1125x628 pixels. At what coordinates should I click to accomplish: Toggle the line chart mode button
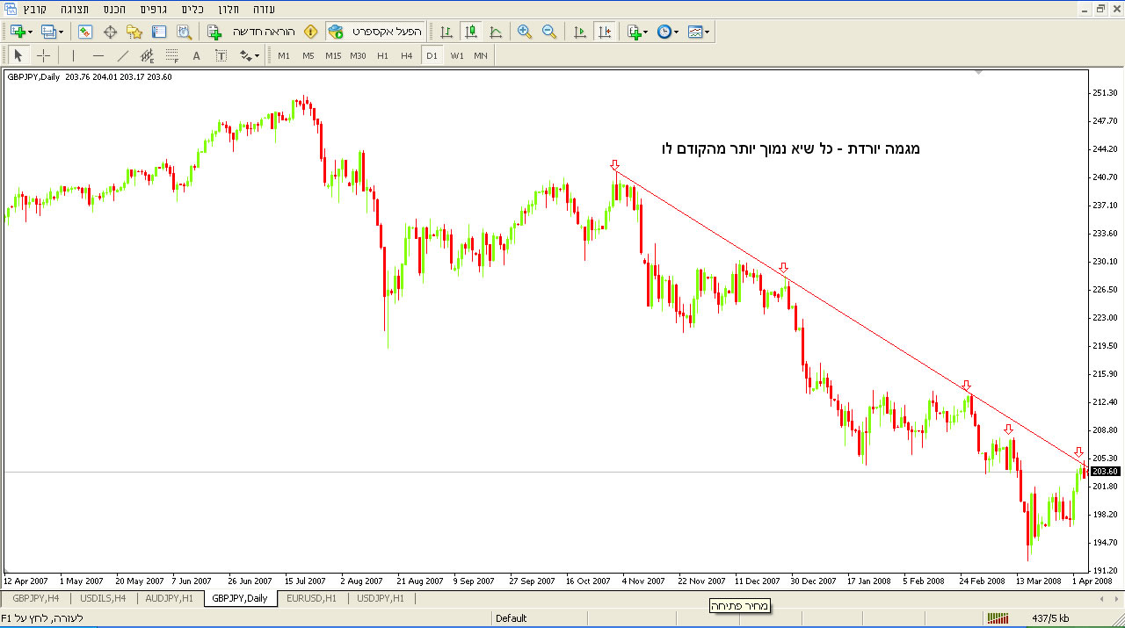pyautogui.click(x=496, y=32)
